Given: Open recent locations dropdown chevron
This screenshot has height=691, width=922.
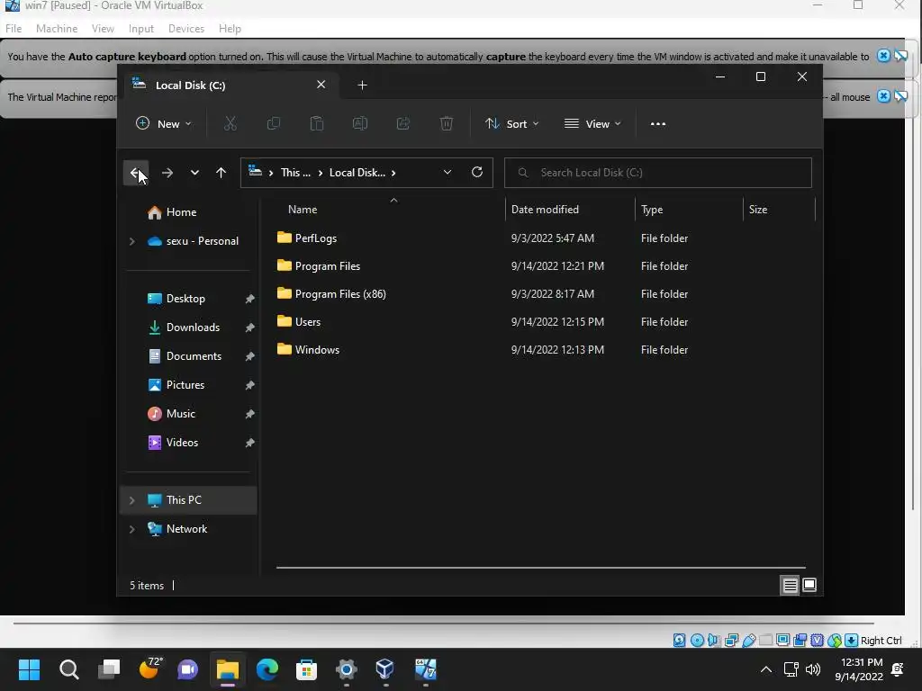Looking at the screenshot, I should [194, 173].
